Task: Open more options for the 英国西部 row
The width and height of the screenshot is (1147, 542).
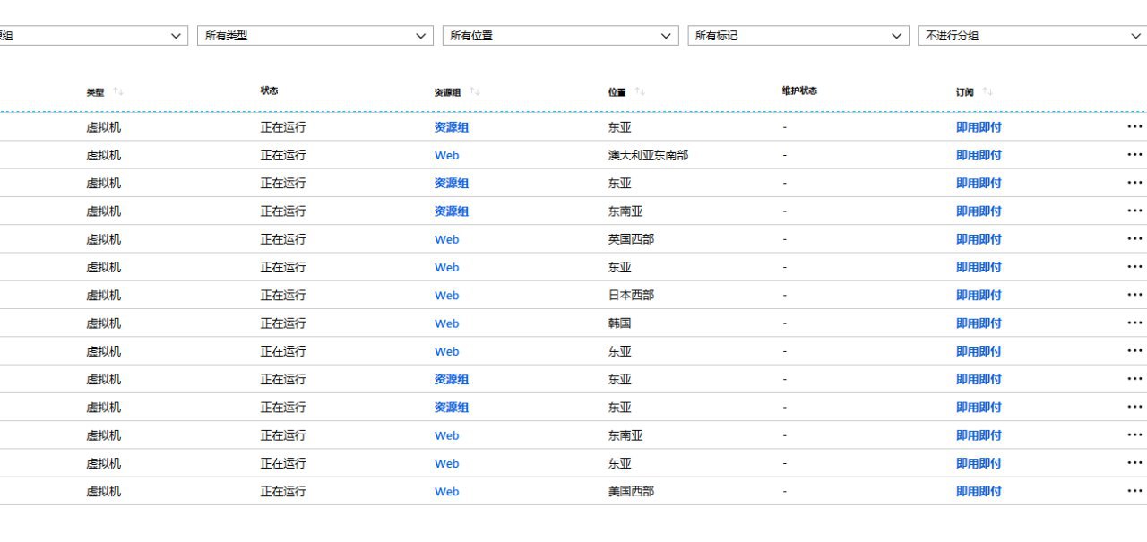Action: tap(1134, 239)
